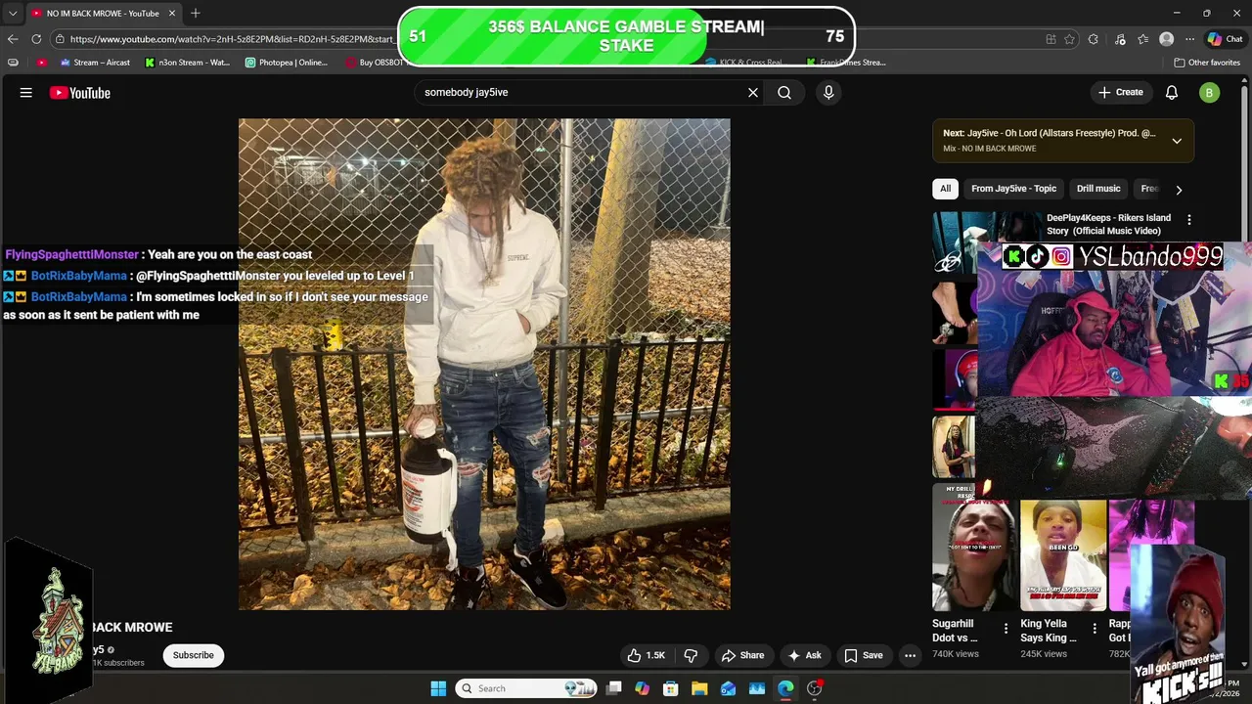Click Kick logo in the streamer overlay
Image resolution: width=1252 pixels, height=704 pixels.
1014,256
